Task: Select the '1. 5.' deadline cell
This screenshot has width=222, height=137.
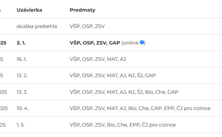Action: coord(21,125)
